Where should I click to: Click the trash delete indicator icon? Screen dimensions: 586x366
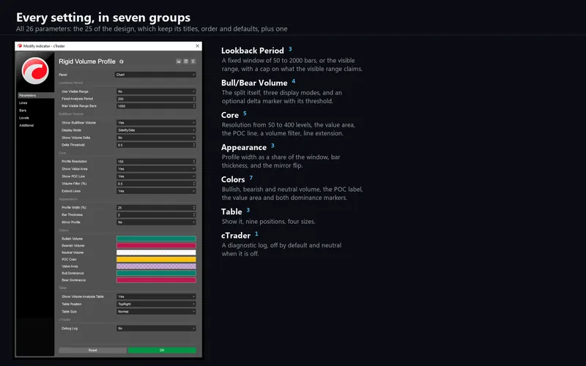[193, 61]
